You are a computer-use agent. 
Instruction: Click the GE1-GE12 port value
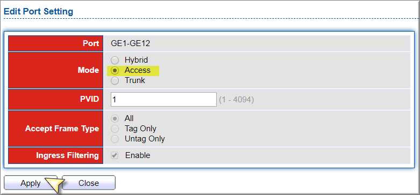point(131,43)
